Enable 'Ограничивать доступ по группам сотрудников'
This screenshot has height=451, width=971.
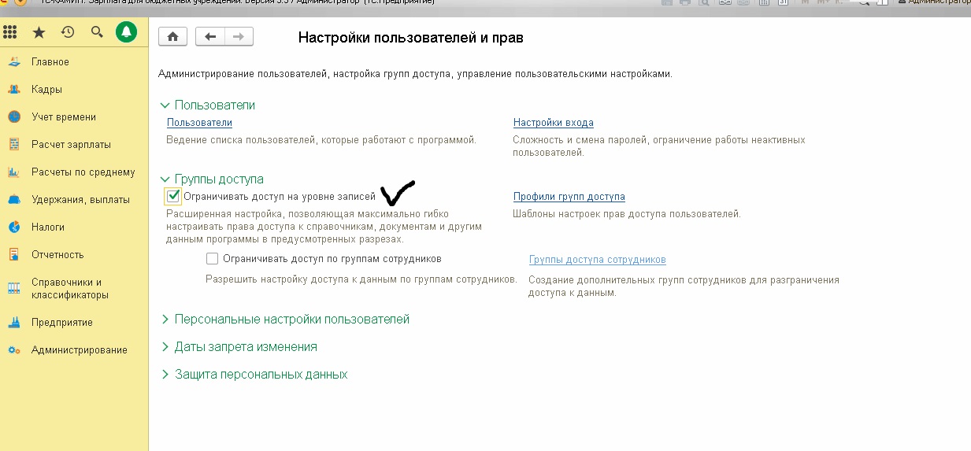pos(212,258)
